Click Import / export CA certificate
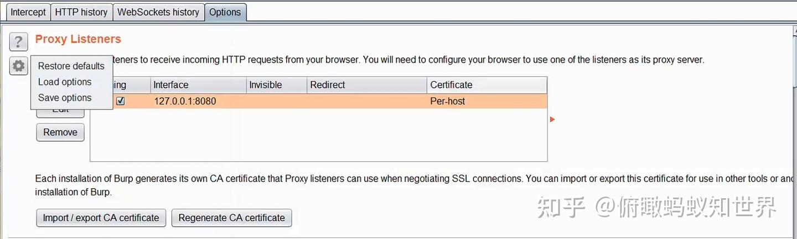The width and height of the screenshot is (797, 239). [101, 218]
